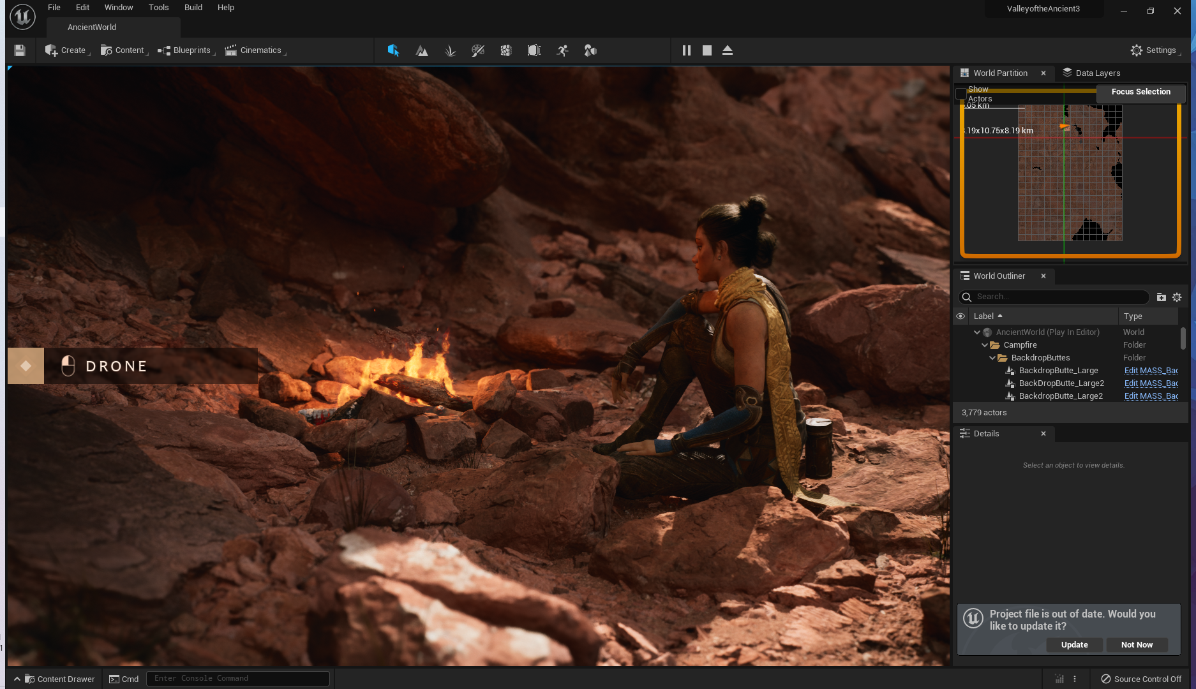Click the World Outliner search field

(x=1054, y=297)
